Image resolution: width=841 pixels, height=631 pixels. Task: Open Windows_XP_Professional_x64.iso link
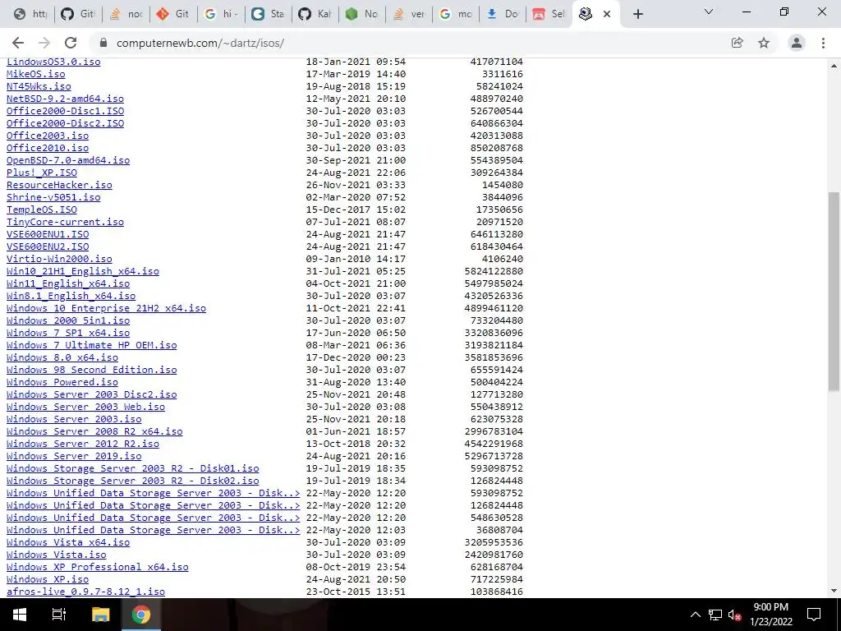coord(98,568)
